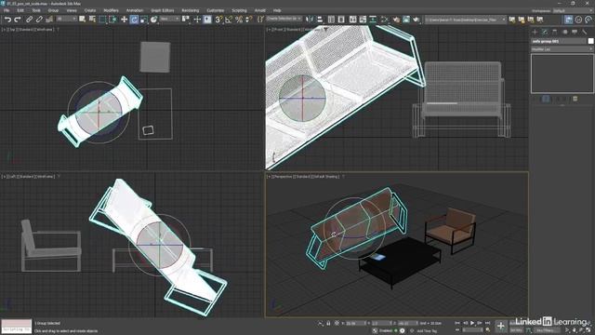Open Select by Name dialog
Screen dimensions: 595x335
pos(92,20)
